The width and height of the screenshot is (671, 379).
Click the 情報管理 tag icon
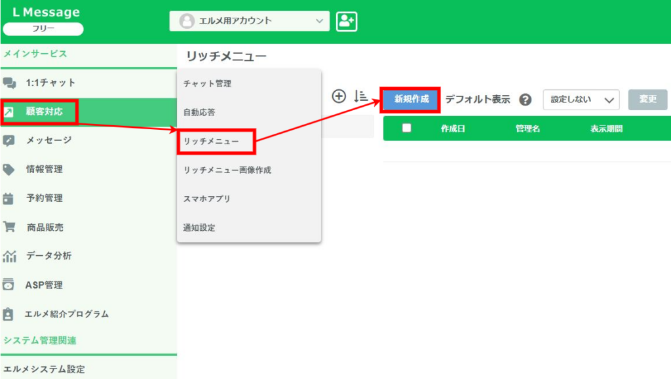(x=9, y=169)
